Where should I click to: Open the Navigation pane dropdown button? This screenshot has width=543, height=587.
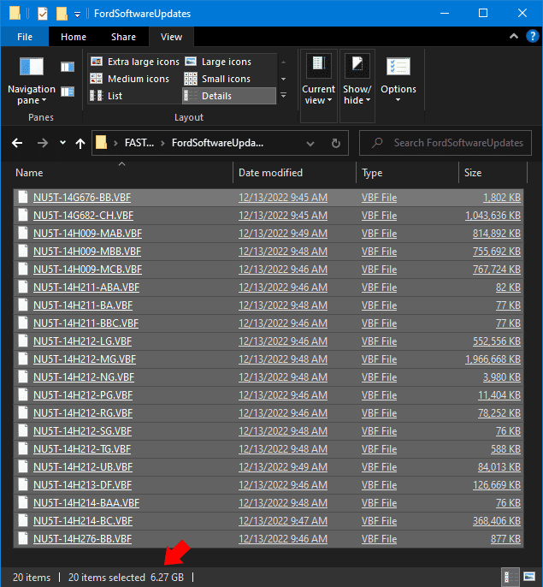31,94
